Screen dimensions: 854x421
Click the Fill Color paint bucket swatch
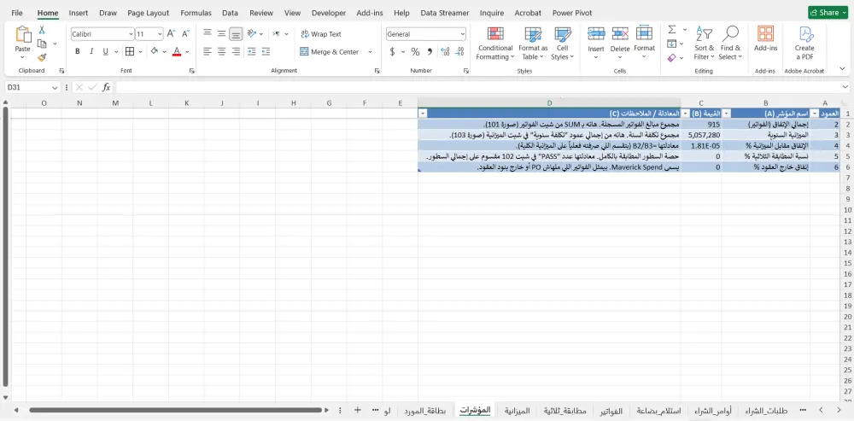tap(155, 52)
